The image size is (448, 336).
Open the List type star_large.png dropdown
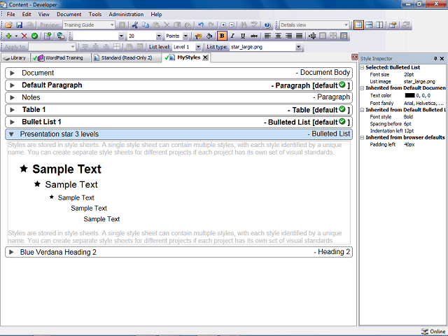(298, 47)
